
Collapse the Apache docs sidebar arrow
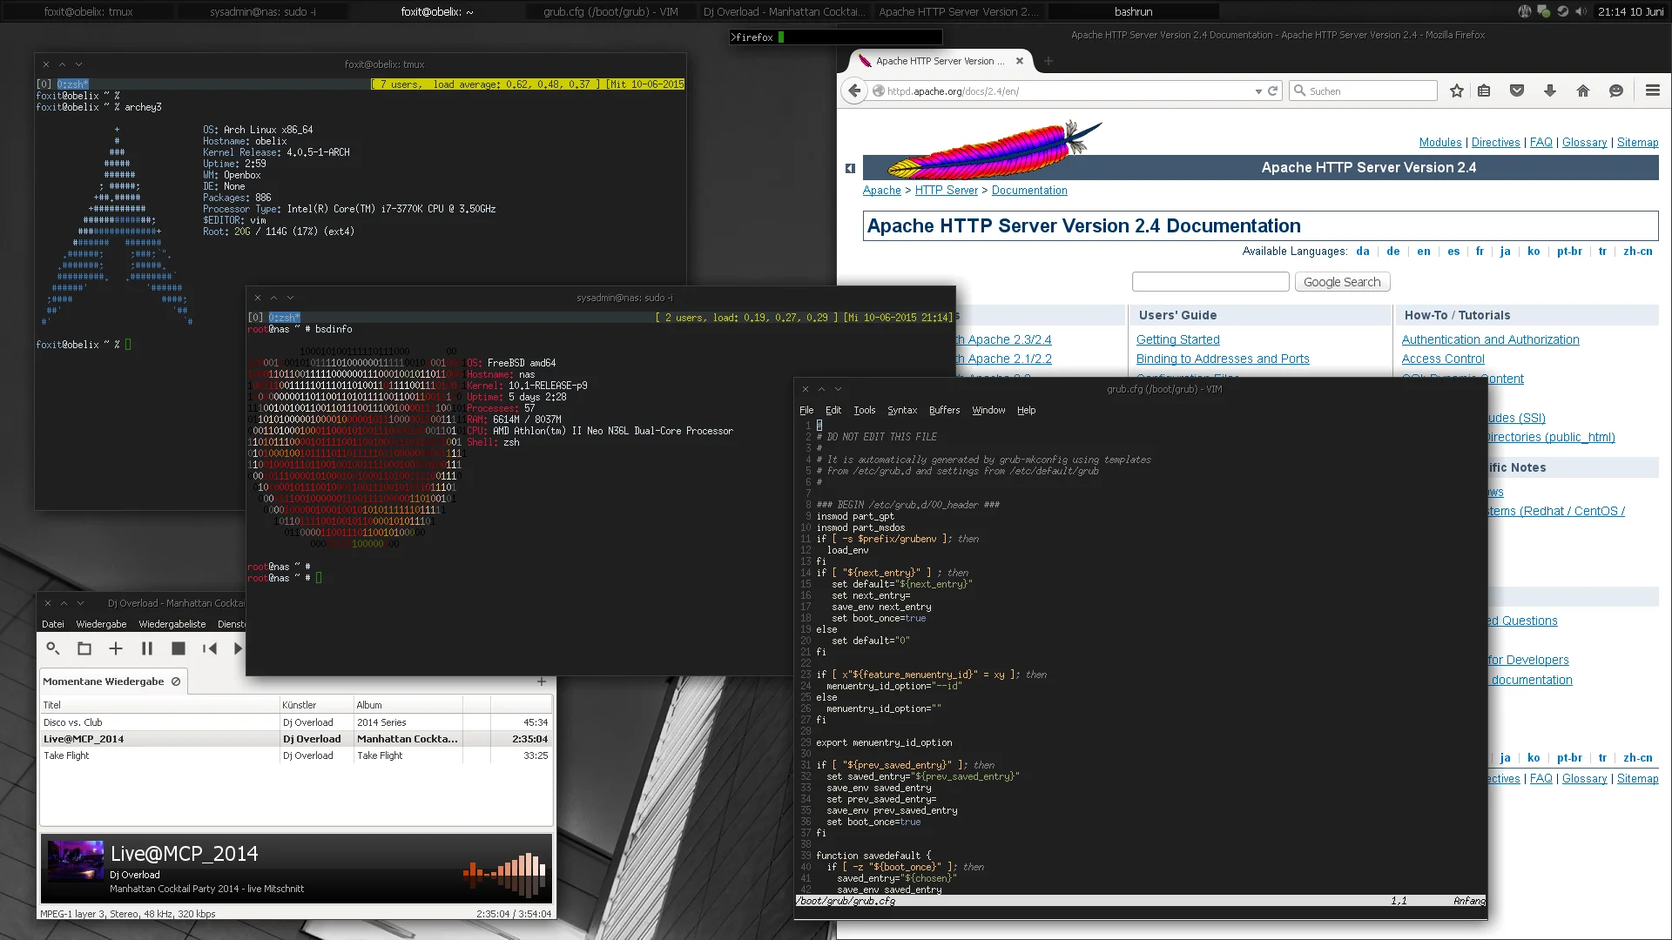[x=850, y=168]
